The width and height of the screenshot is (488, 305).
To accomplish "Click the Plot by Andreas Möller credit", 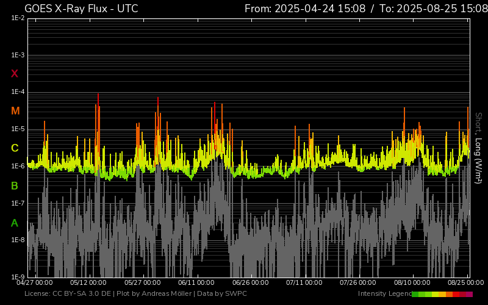I will tap(155, 294).
